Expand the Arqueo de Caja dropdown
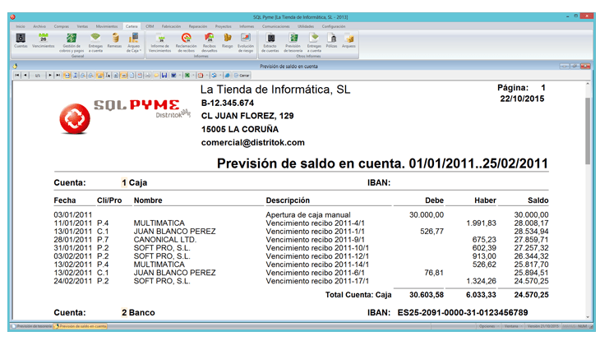The height and width of the screenshot is (345, 600). coord(133,49)
